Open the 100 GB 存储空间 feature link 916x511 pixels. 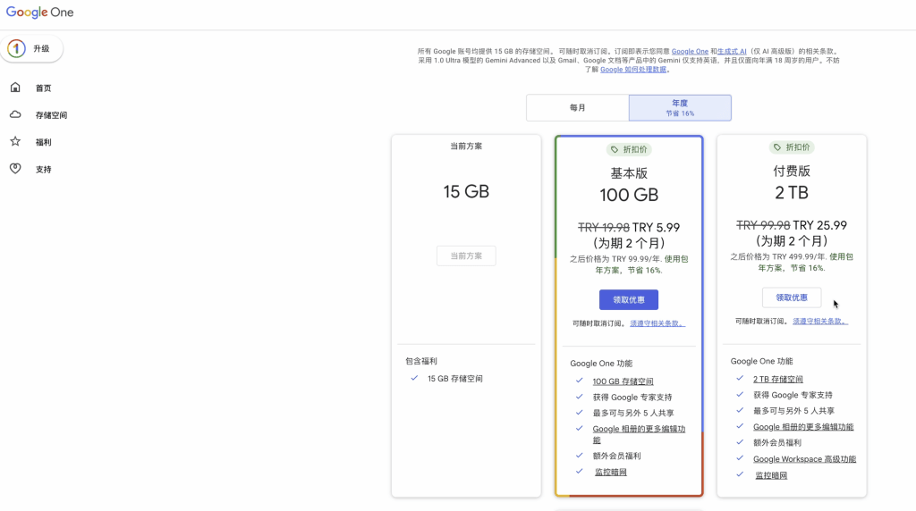[x=623, y=381]
